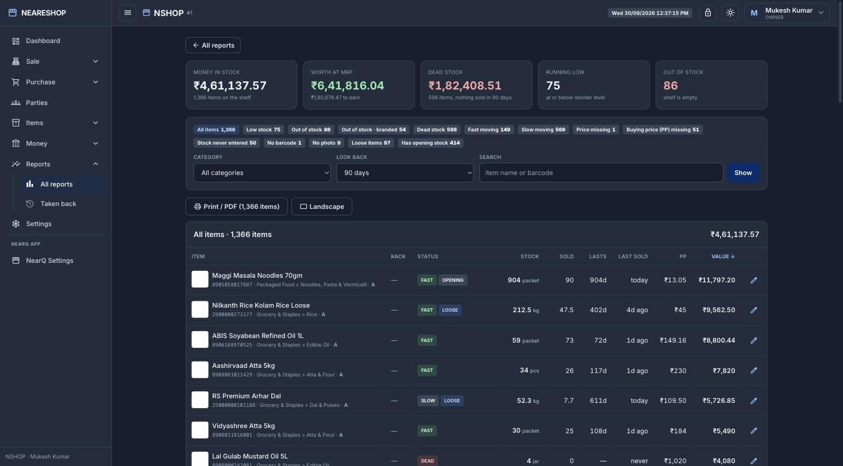Sort by the Value column header

pos(723,257)
